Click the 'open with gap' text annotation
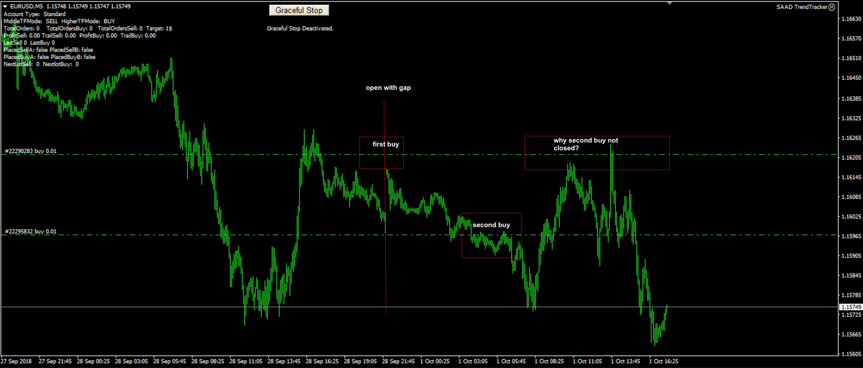This screenshot has height=368, width=863. [388, 88]
